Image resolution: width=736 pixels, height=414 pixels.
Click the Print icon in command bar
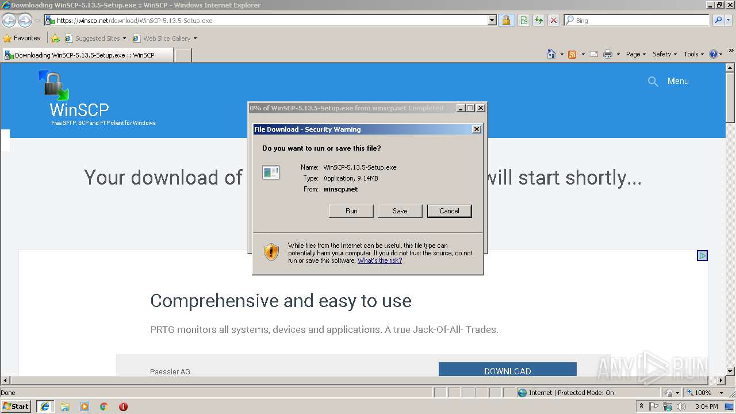(608, 54)
